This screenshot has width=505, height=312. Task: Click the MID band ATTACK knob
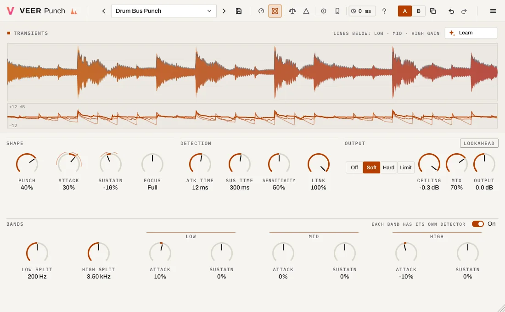pos(283,253)
